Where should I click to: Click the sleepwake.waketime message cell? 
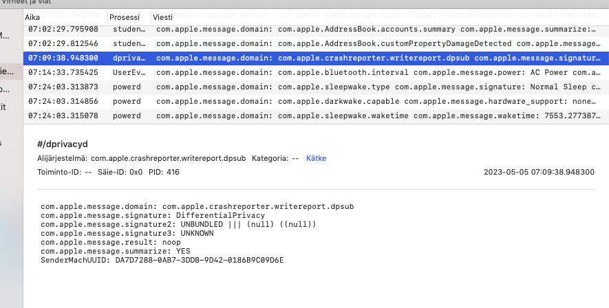coord(378,115)
